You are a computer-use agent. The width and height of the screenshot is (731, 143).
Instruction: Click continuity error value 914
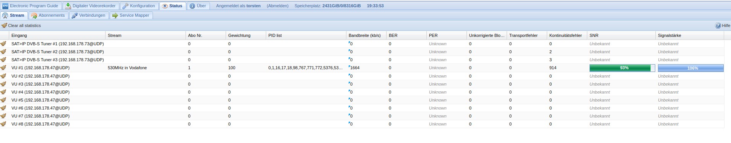[x=553, y=68]
